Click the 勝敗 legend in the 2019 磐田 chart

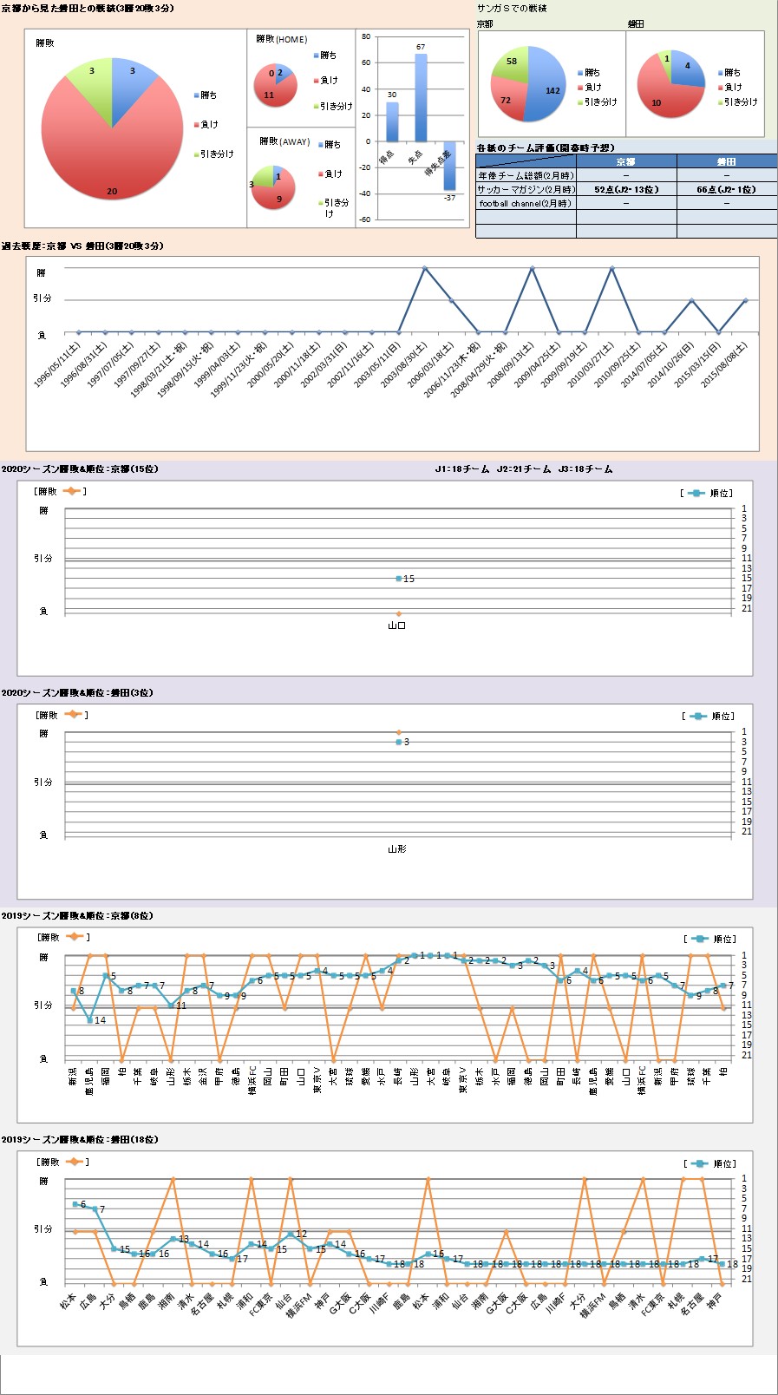tap(63, 1162)
